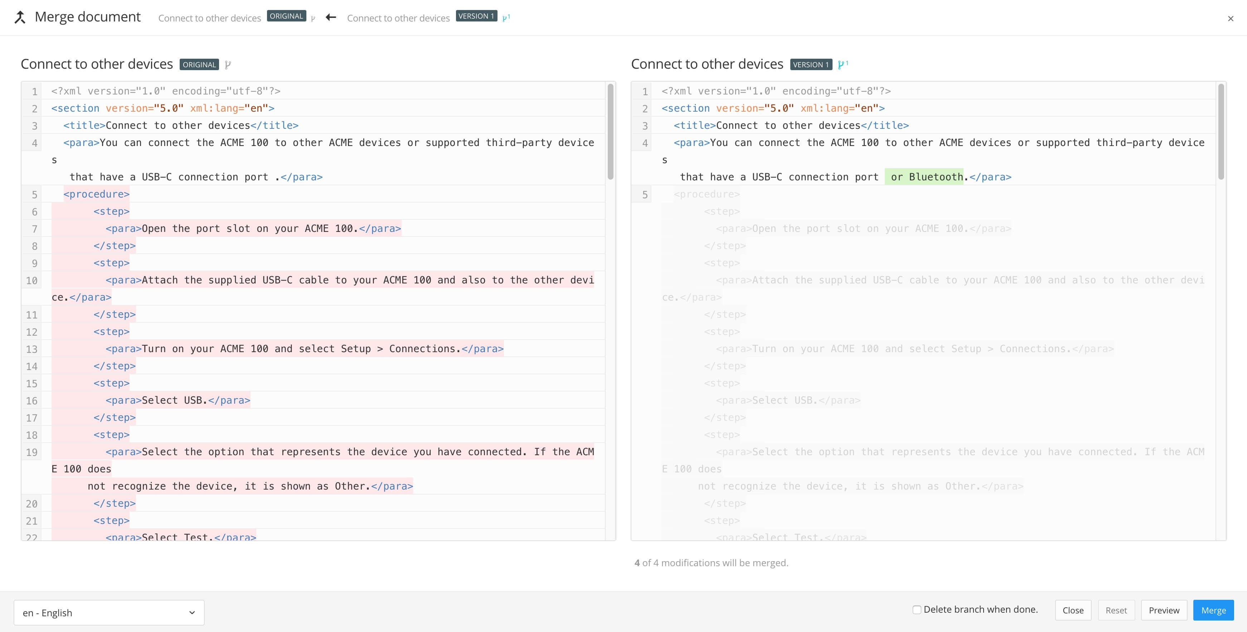Enable Delete branch when done checkbox
The image size is (1247, 632).
(916, 610)
